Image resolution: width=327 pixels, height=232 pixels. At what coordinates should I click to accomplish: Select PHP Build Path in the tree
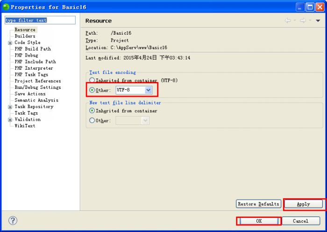(x=33, y=49)
